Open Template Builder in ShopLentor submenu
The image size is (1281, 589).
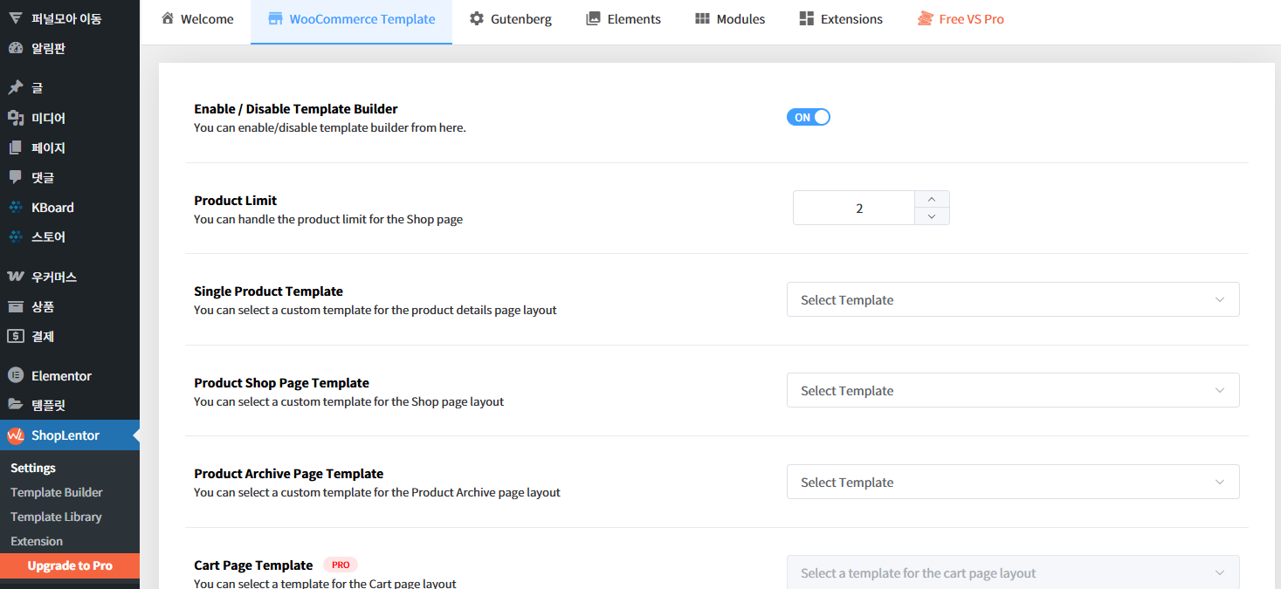click(x=57, y=492)
